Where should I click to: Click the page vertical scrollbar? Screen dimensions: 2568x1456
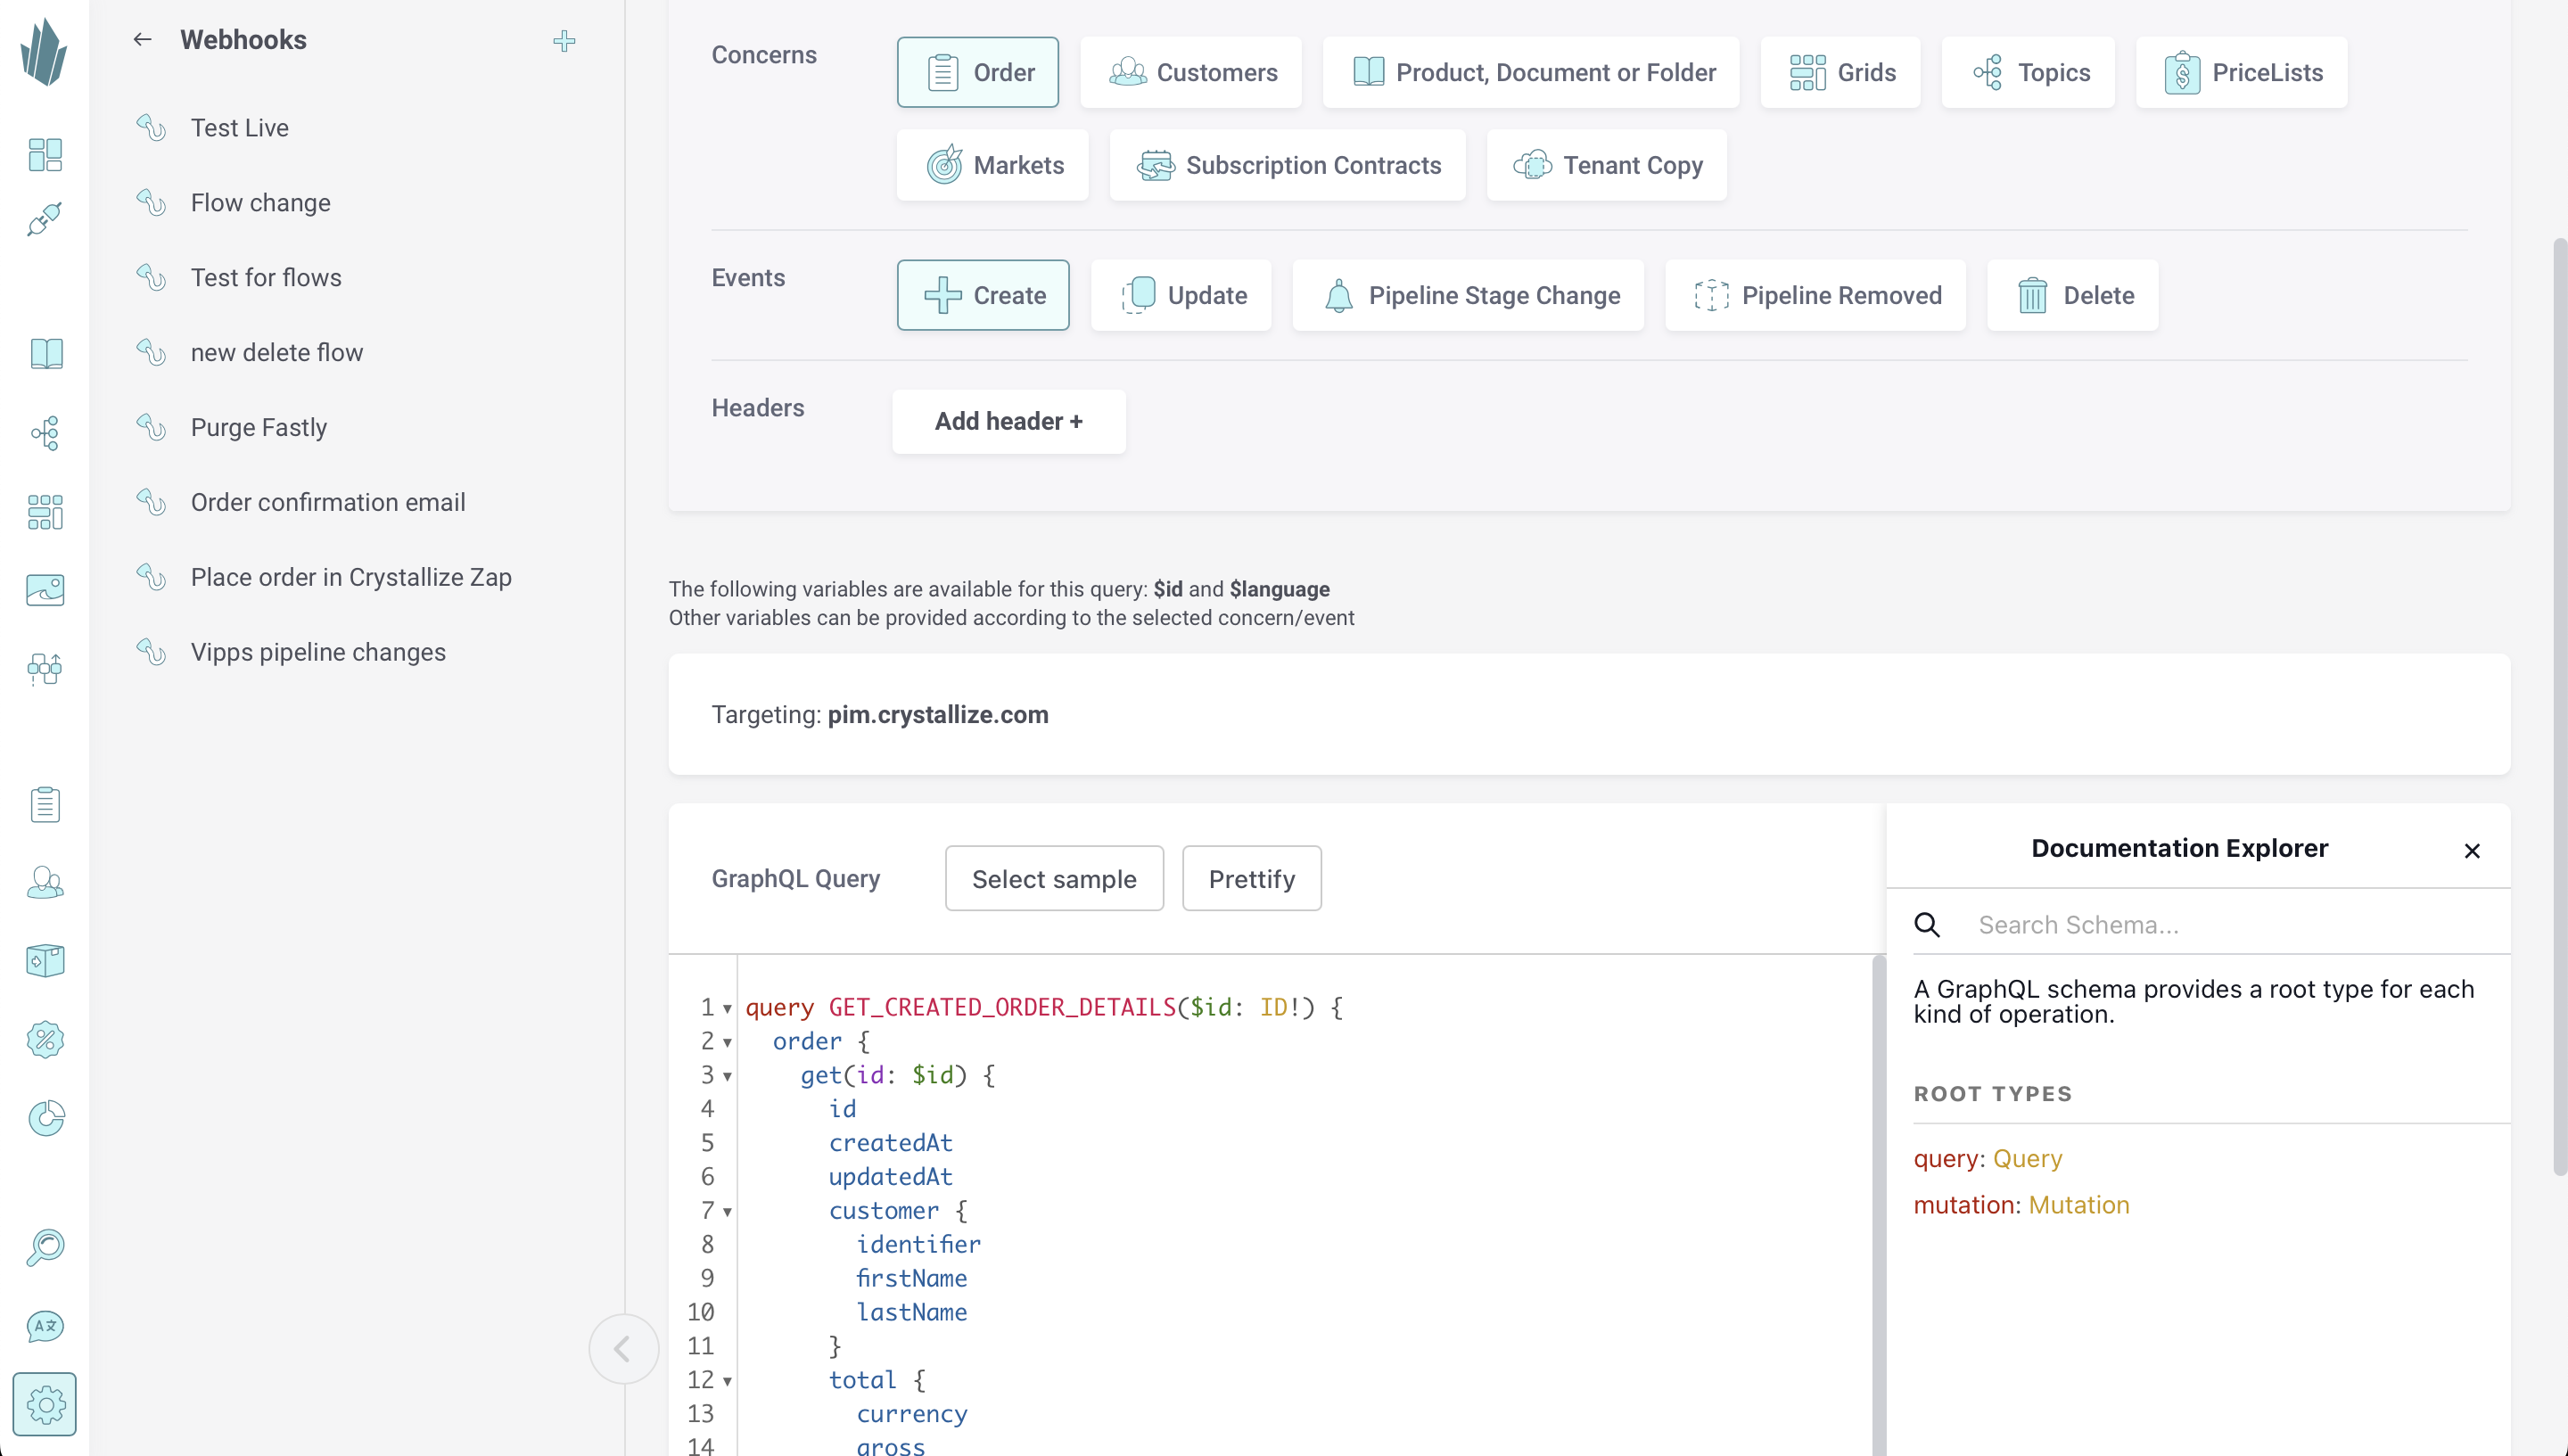(x=2559, y=707)
